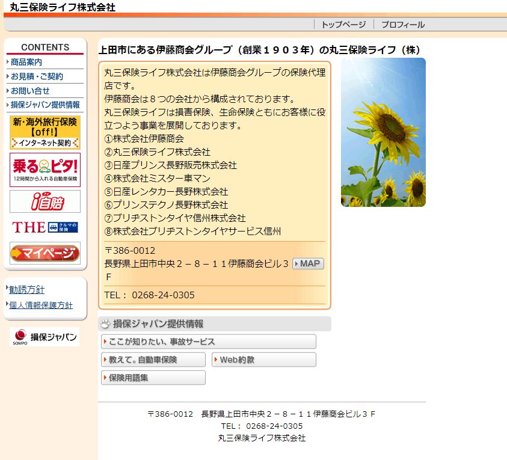Select 商品案内 in the CONTENTS menu

coord(26,62)
